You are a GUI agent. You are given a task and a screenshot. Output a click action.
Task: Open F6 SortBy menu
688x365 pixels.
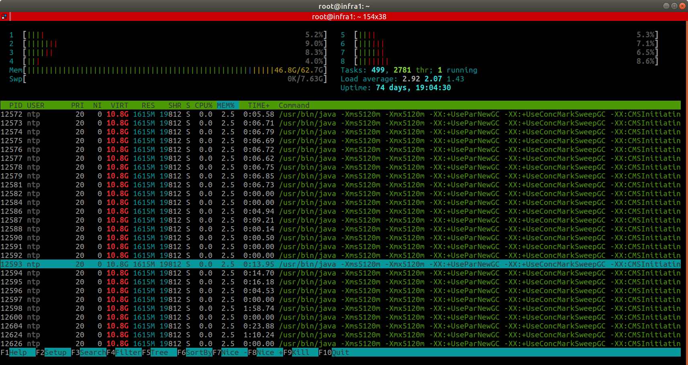coord(195,353)
